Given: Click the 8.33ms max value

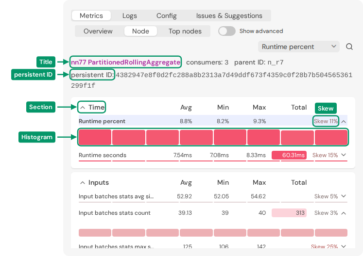Looking at the screenshot, I should click(x=256, y=155).
